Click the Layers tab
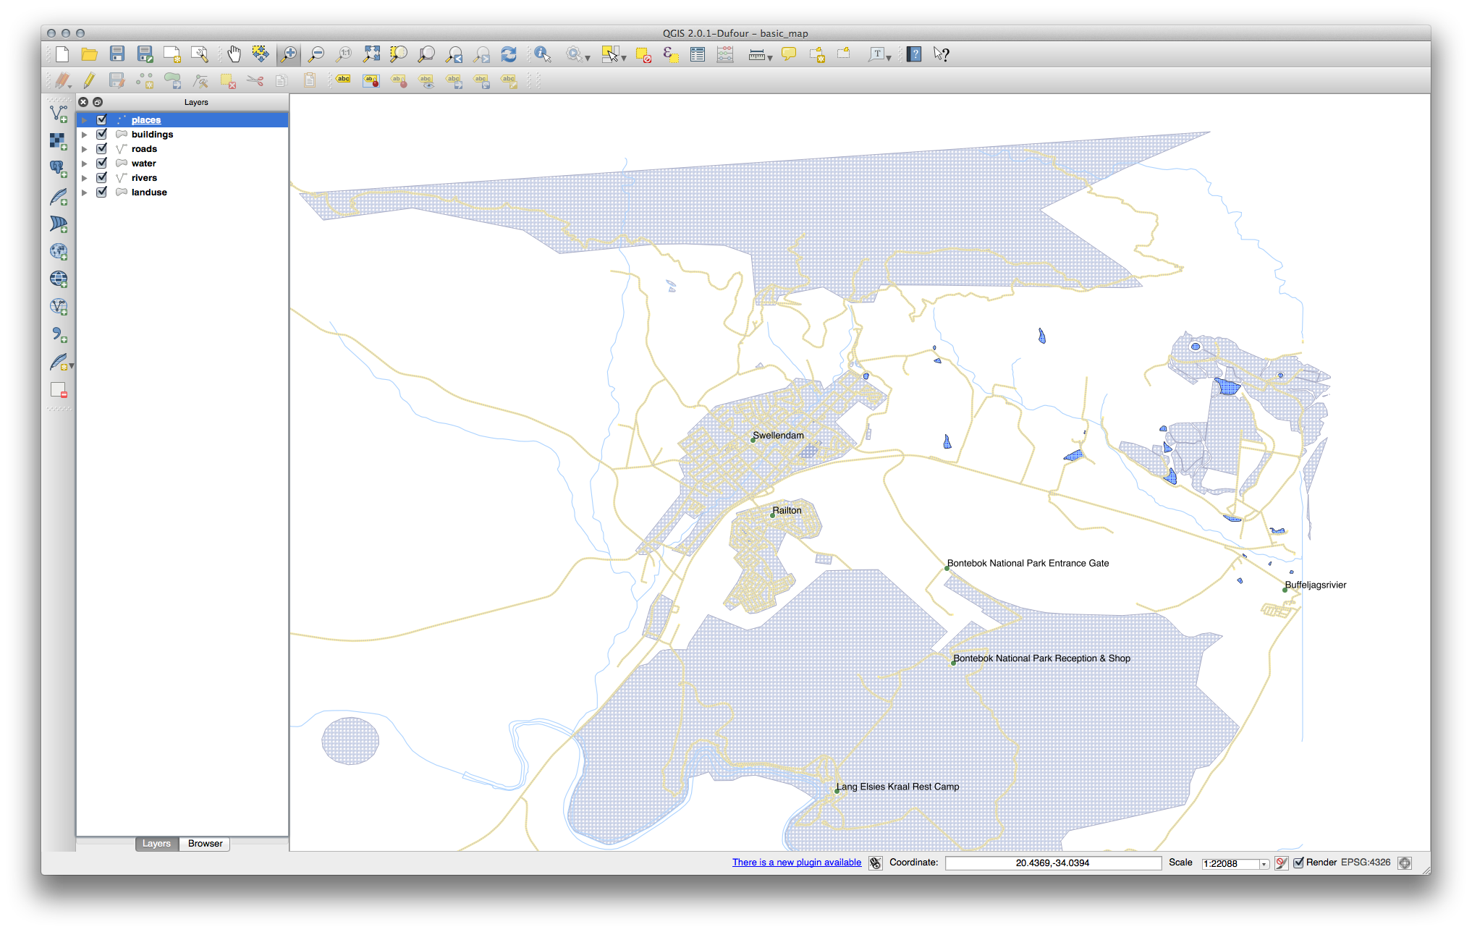This screenshot has width=1472, height=932. point(156,844)
